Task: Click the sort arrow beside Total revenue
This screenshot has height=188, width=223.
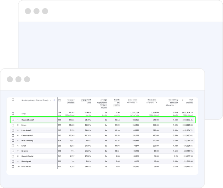Action: (183, 100)
